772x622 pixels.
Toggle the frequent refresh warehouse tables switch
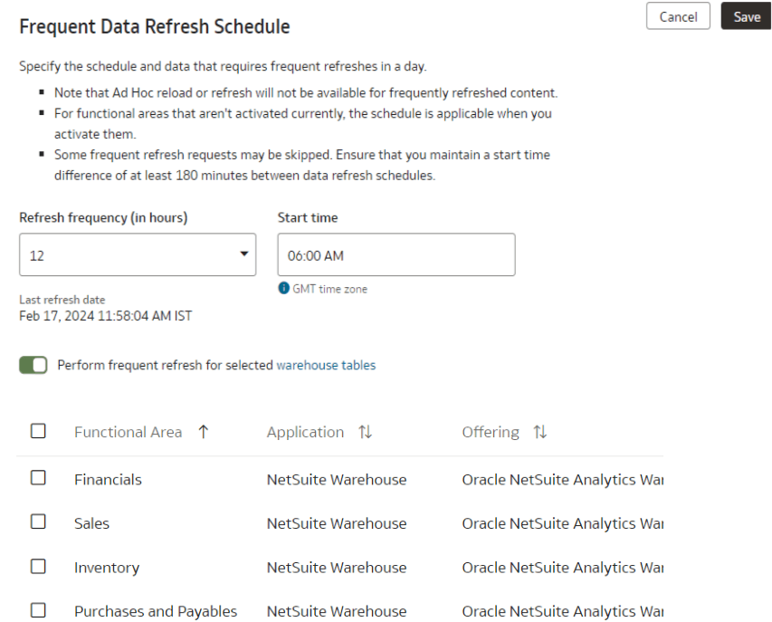tap(33, 365)
